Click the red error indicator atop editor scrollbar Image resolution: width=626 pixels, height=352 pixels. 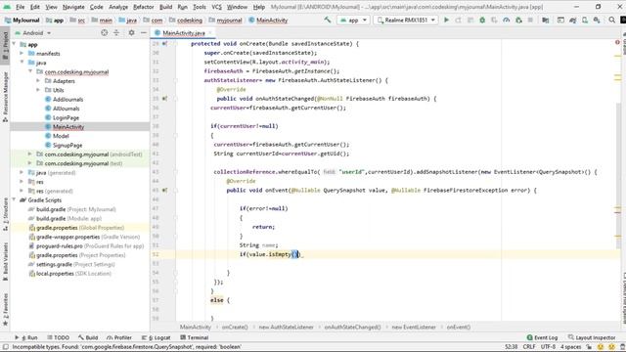click(617, 42)
